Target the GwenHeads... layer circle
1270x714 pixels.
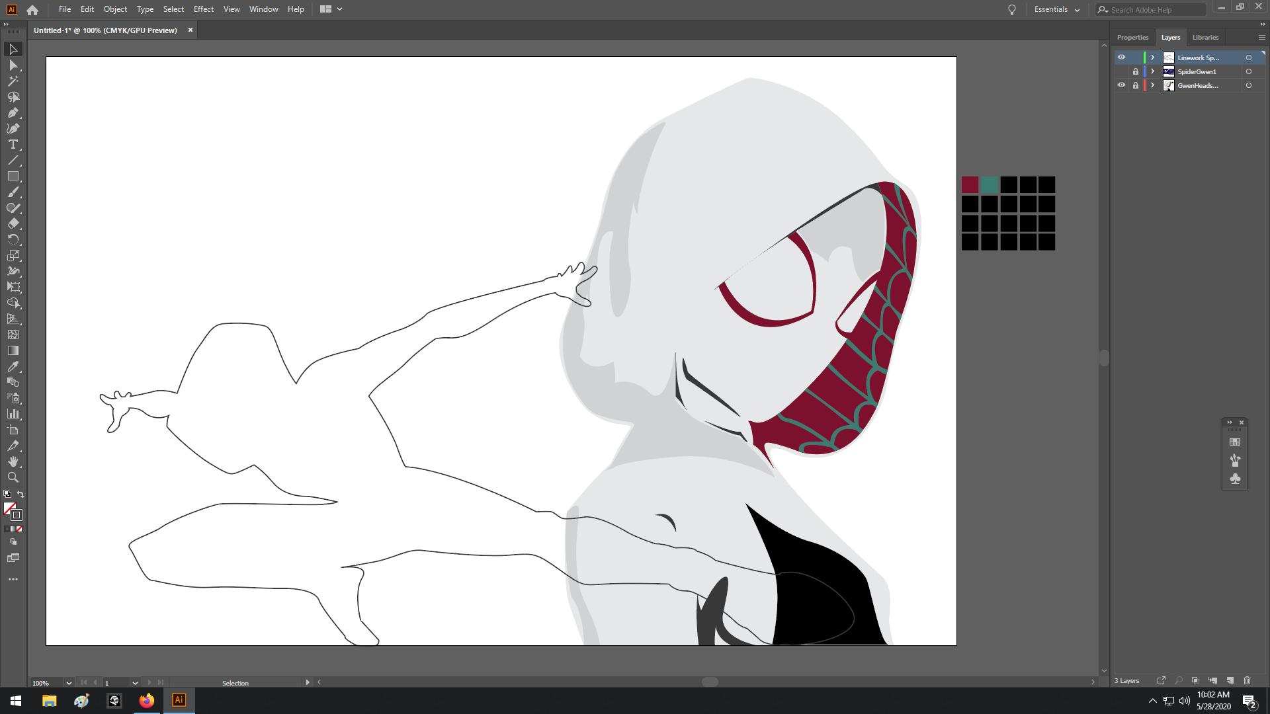click(1249, 85)
